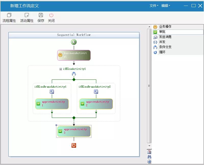
Task: Click vertical scrollbar thumb
Action: tap(149, 86)
